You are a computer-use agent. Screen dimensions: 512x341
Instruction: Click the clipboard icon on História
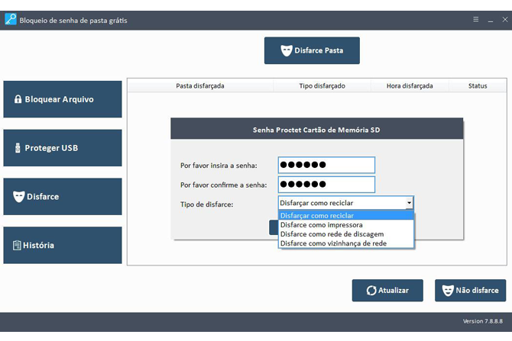[x=17, y=246]
